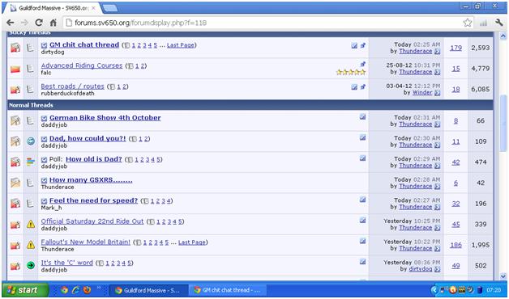Go to last post in GM chit chat thread
The height and width of the screenshot is (299, 509).
click(x=437, y=52)
